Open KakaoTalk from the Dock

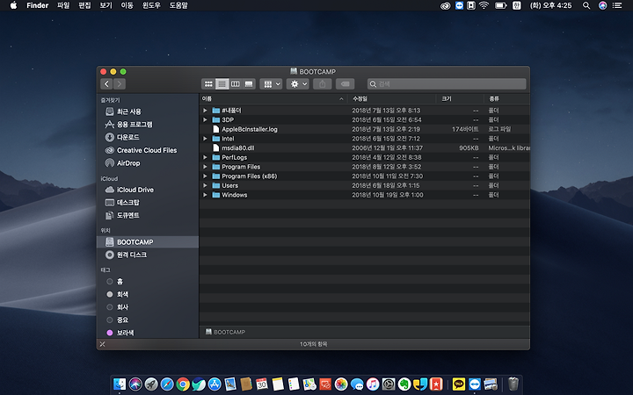click(x=459, y=384)
